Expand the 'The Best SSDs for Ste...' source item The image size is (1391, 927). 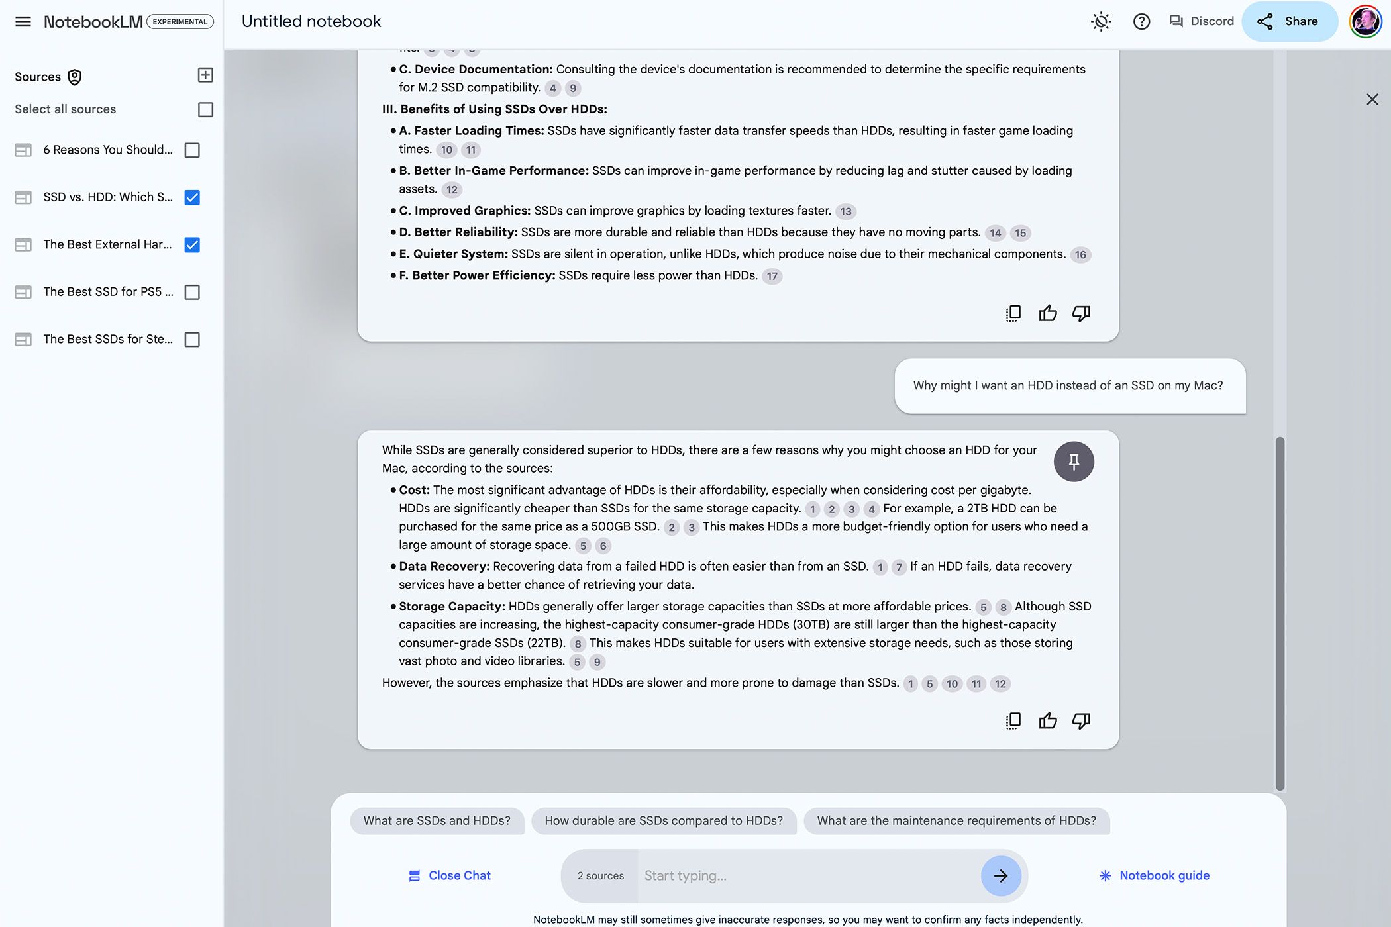click(x=109, y=339)
